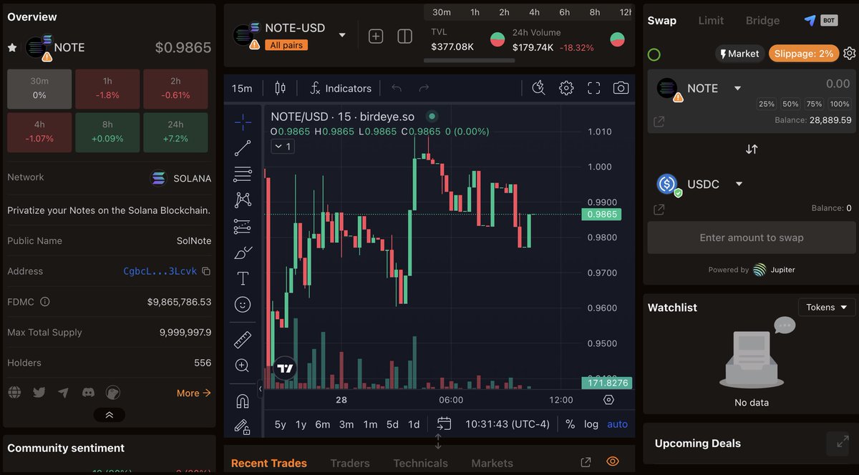
Task: Take a chart snapshot with camera icon
Action: [x=621, y=88]
